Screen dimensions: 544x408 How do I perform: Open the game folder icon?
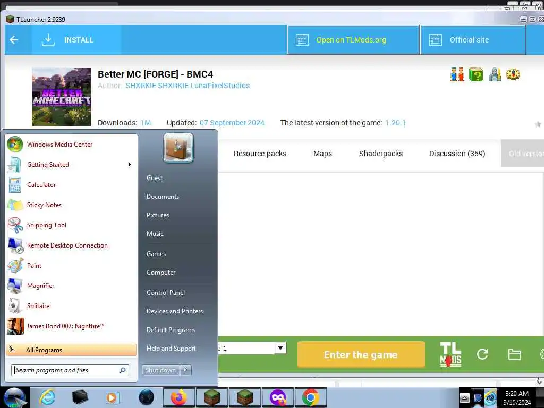[x=514, y=354]
